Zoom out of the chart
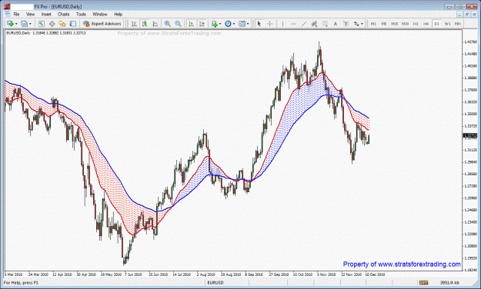Image resolution: width=481 pixels, height=289 pixels. 178,24
